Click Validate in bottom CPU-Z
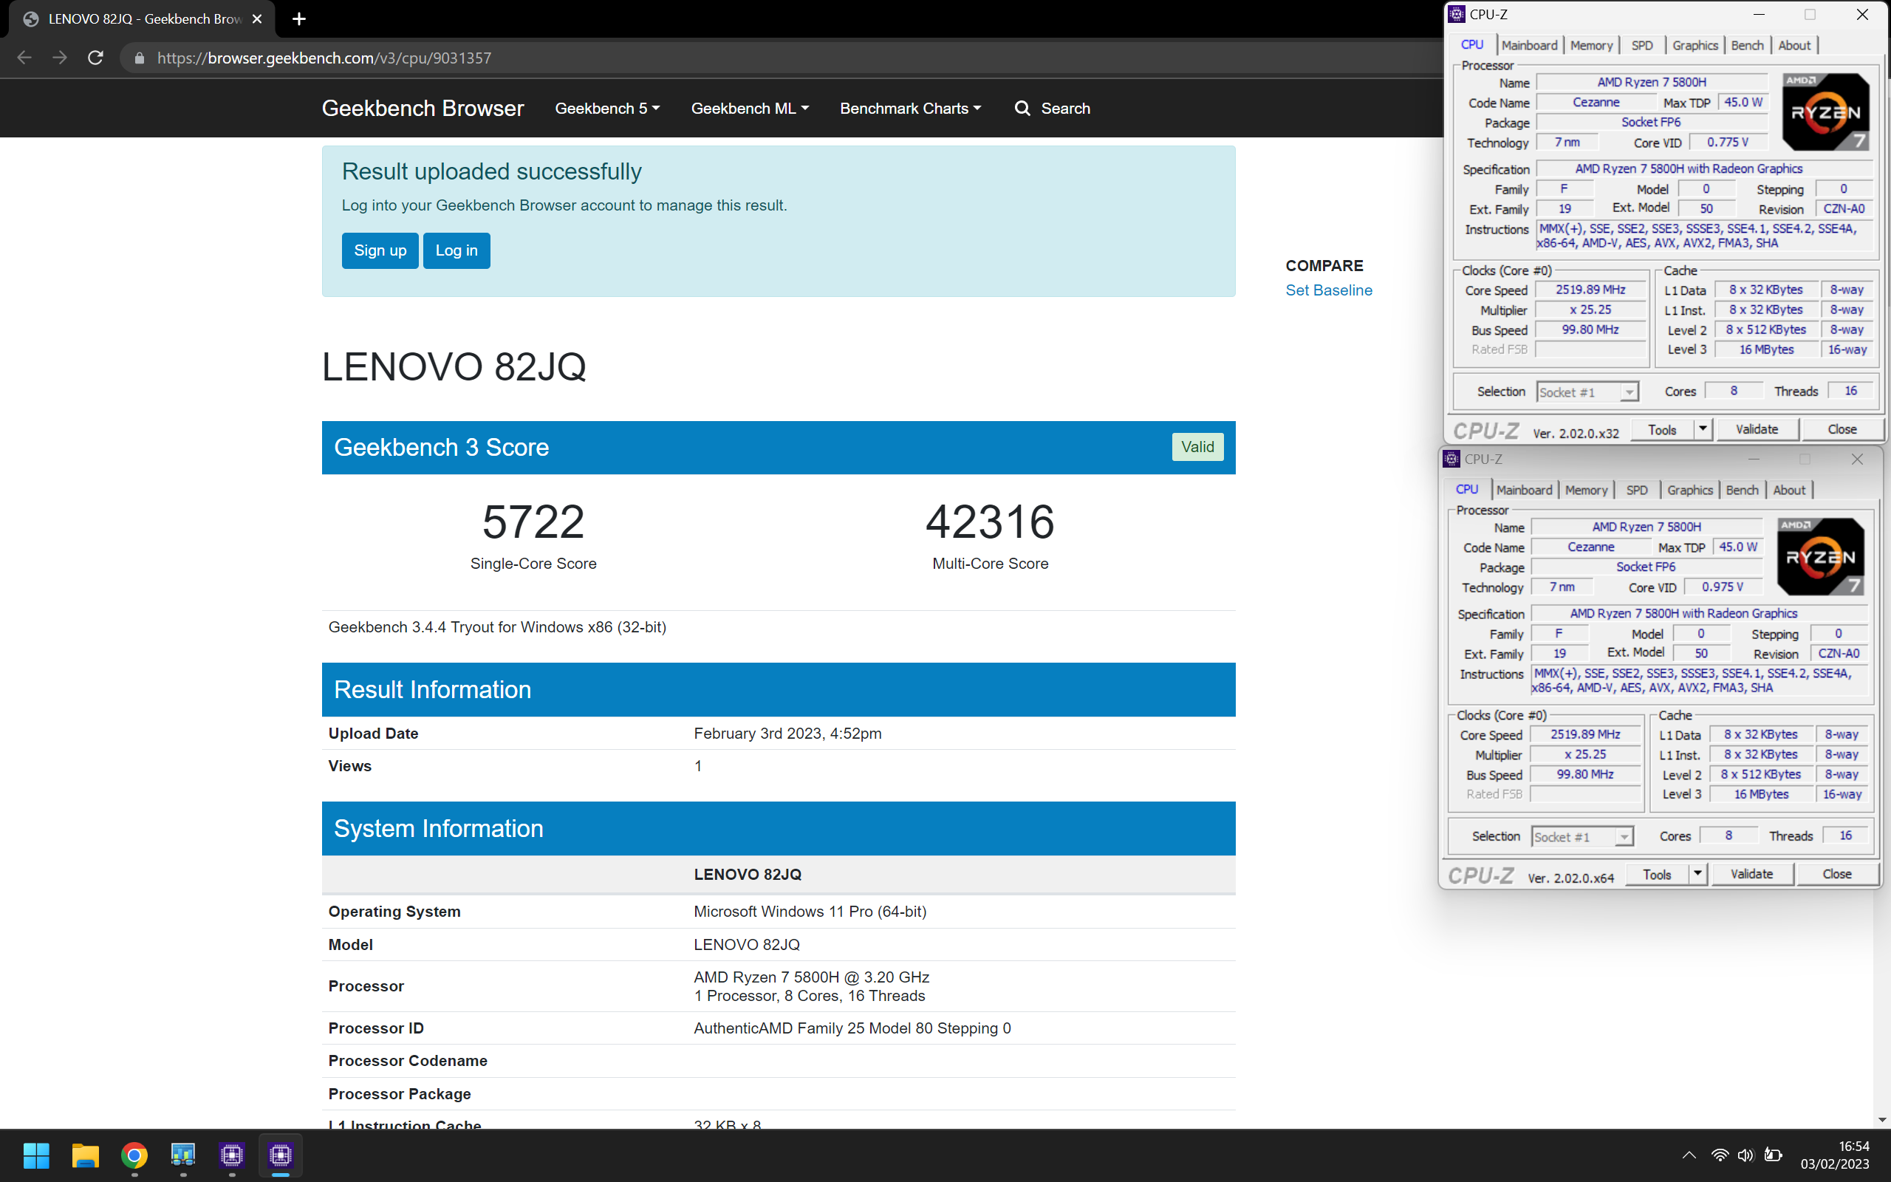1891x1182 pixels. click(x=1751, y=874)
